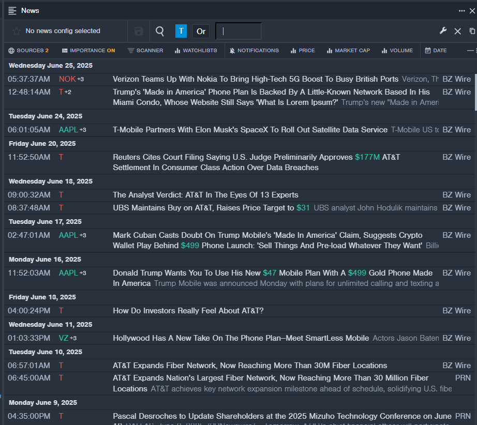The height and width of the screenshot is (425, 477).
Task: Open the Market Cap filter
Action: point(348,51)
